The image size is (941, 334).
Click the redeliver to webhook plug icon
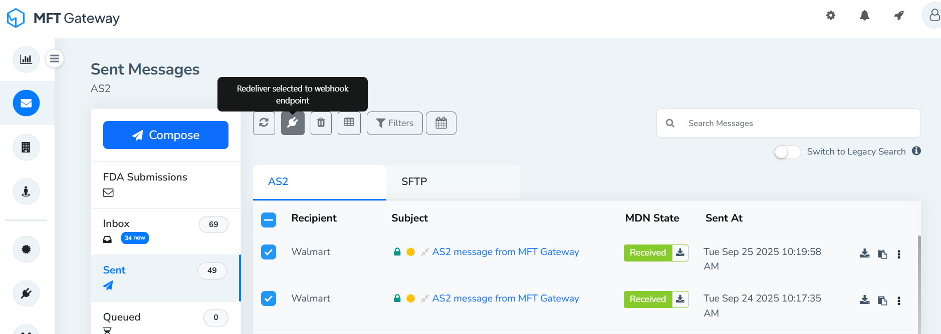(293, 123)
